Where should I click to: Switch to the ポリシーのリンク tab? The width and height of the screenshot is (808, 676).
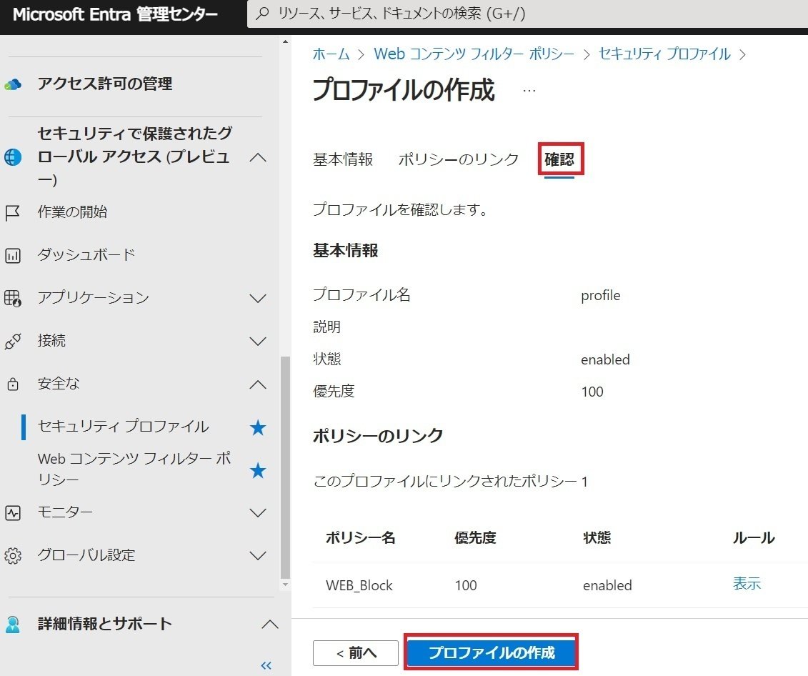pos(458,159)
